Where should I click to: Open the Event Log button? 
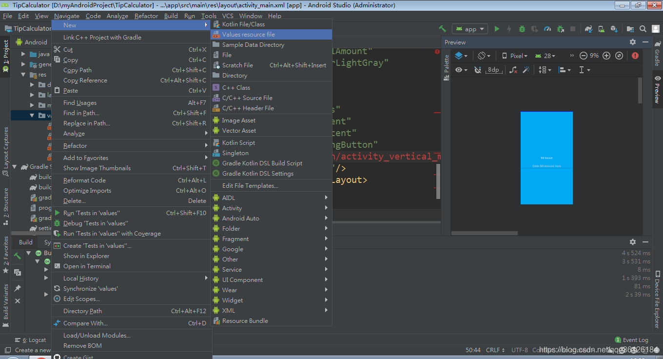632,340
